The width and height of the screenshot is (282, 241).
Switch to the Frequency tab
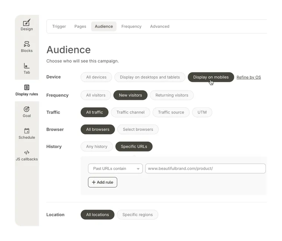131,26
